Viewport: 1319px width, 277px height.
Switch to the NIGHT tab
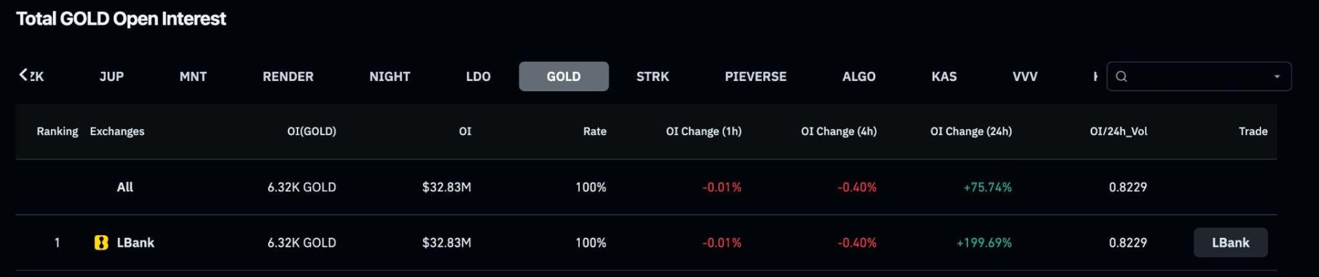[390, 77]
